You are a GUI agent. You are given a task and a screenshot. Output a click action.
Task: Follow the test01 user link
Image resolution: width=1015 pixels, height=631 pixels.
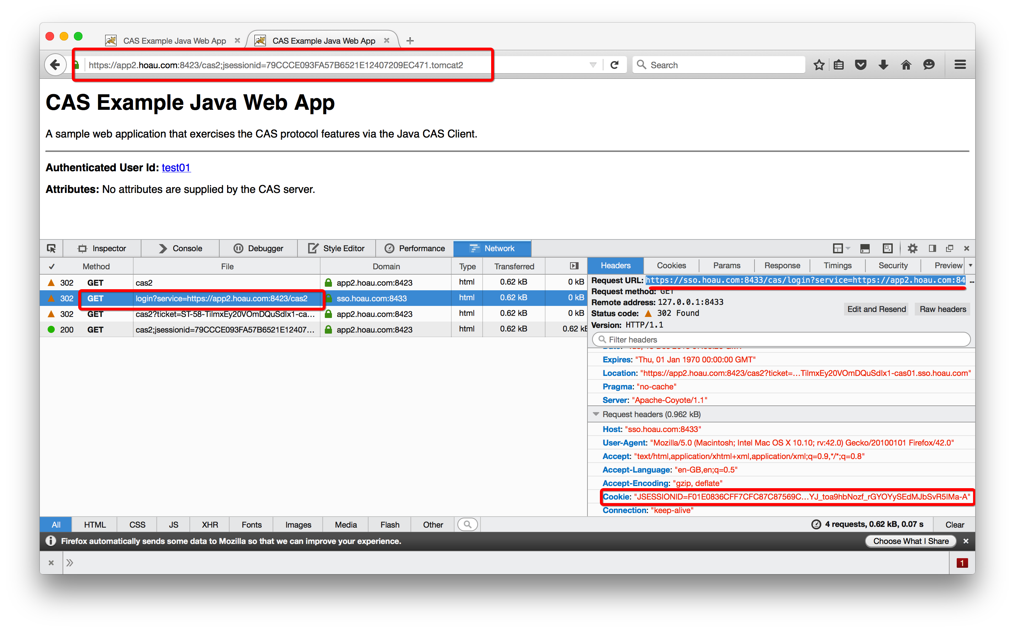(x=176, y=167)
